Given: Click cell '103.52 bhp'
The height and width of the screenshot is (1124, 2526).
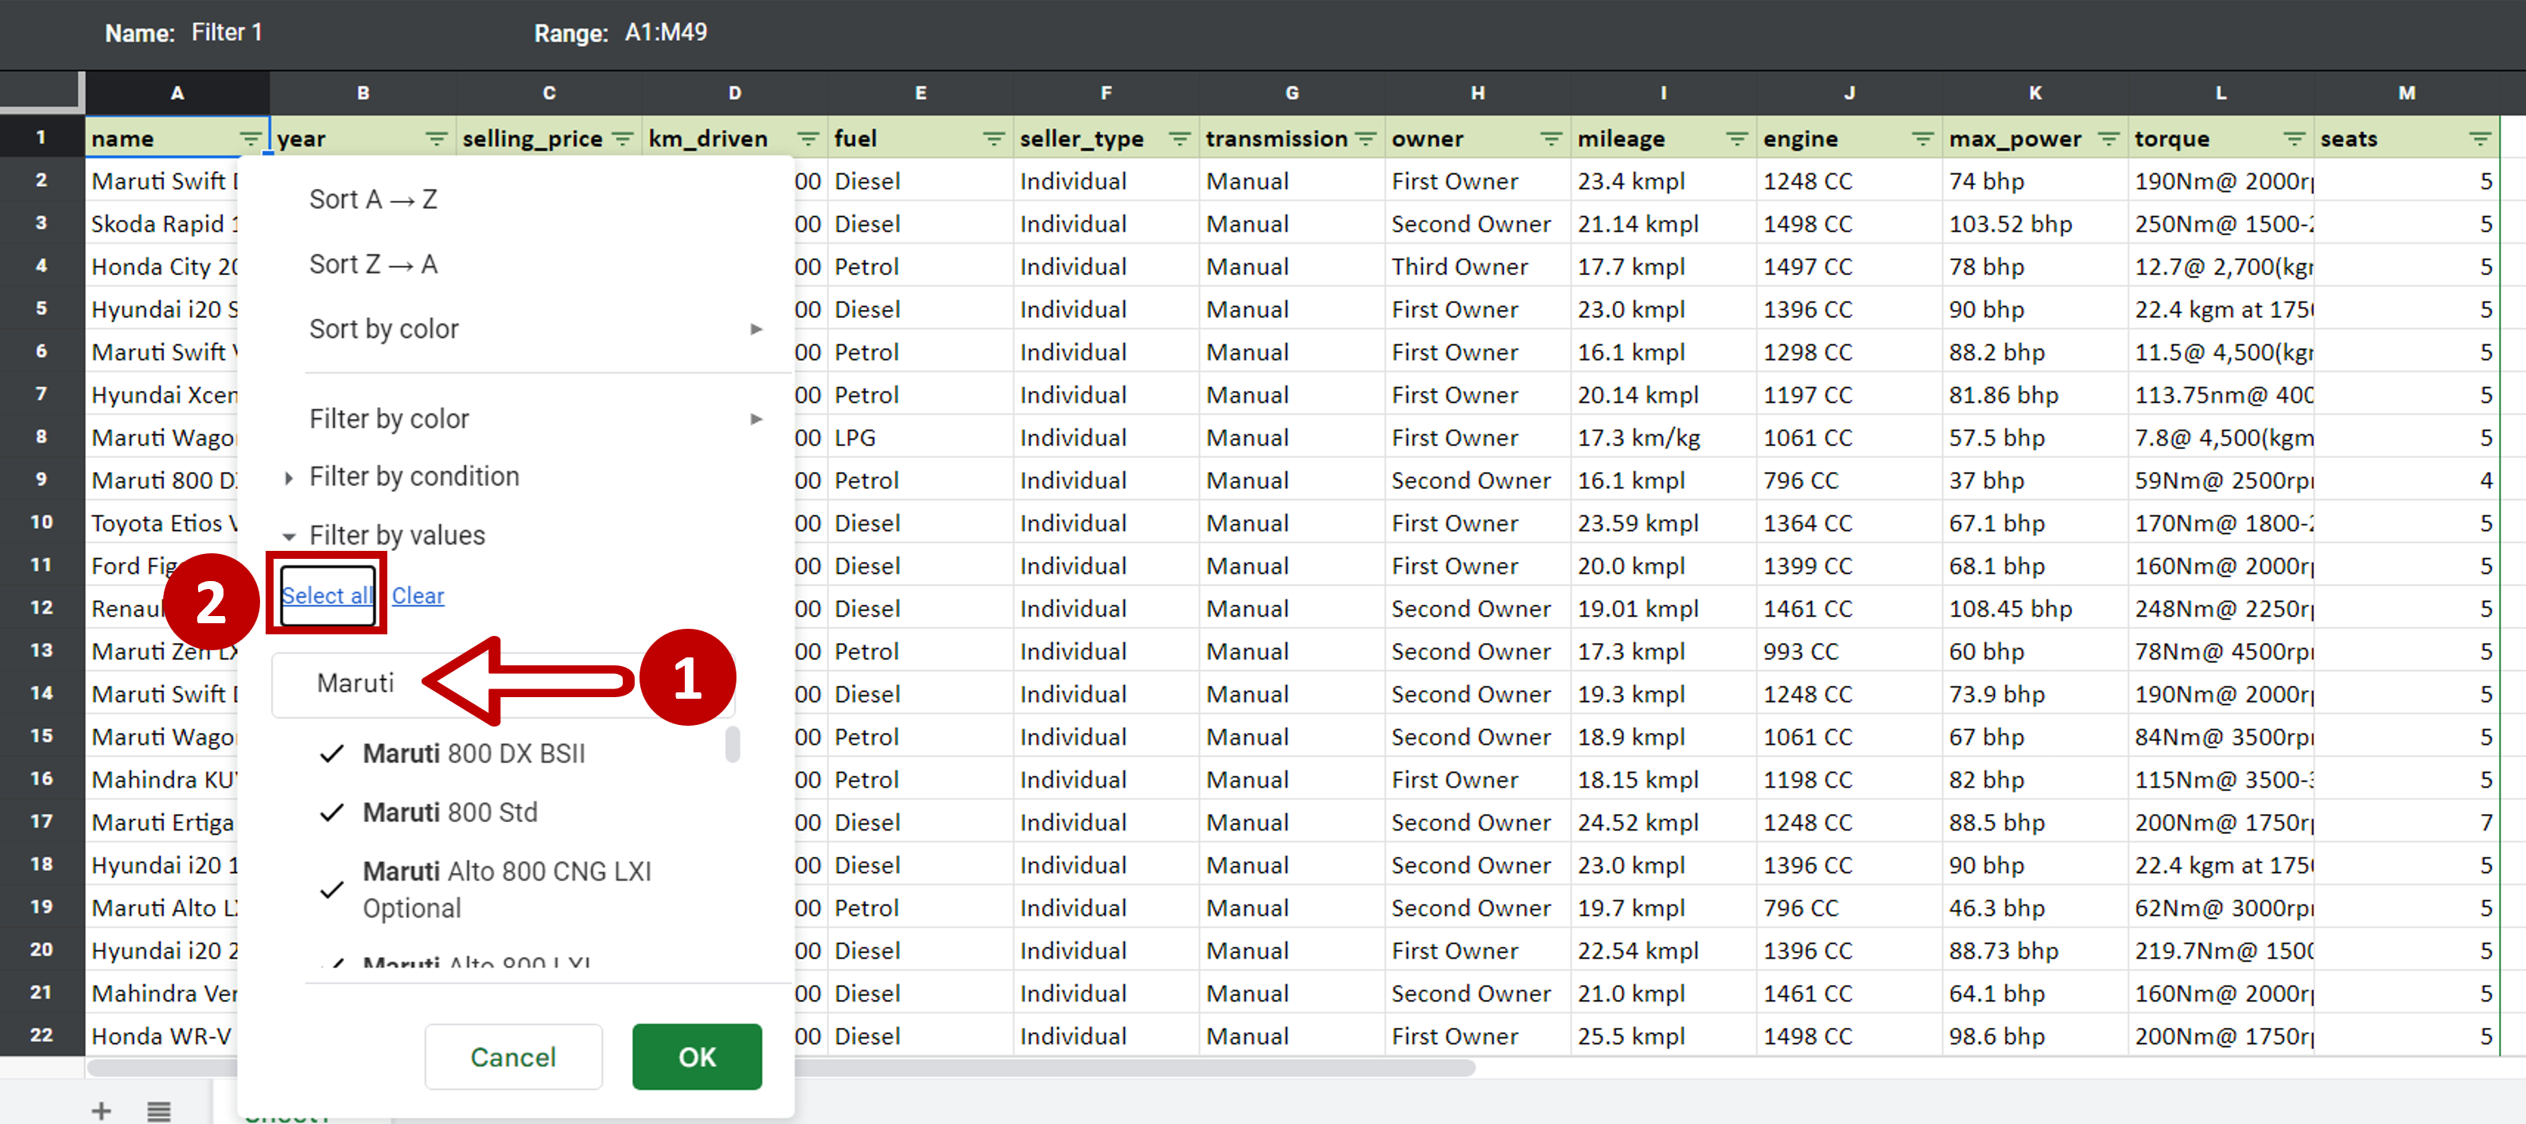Looking at the screenshot, I should point(2034,223).
